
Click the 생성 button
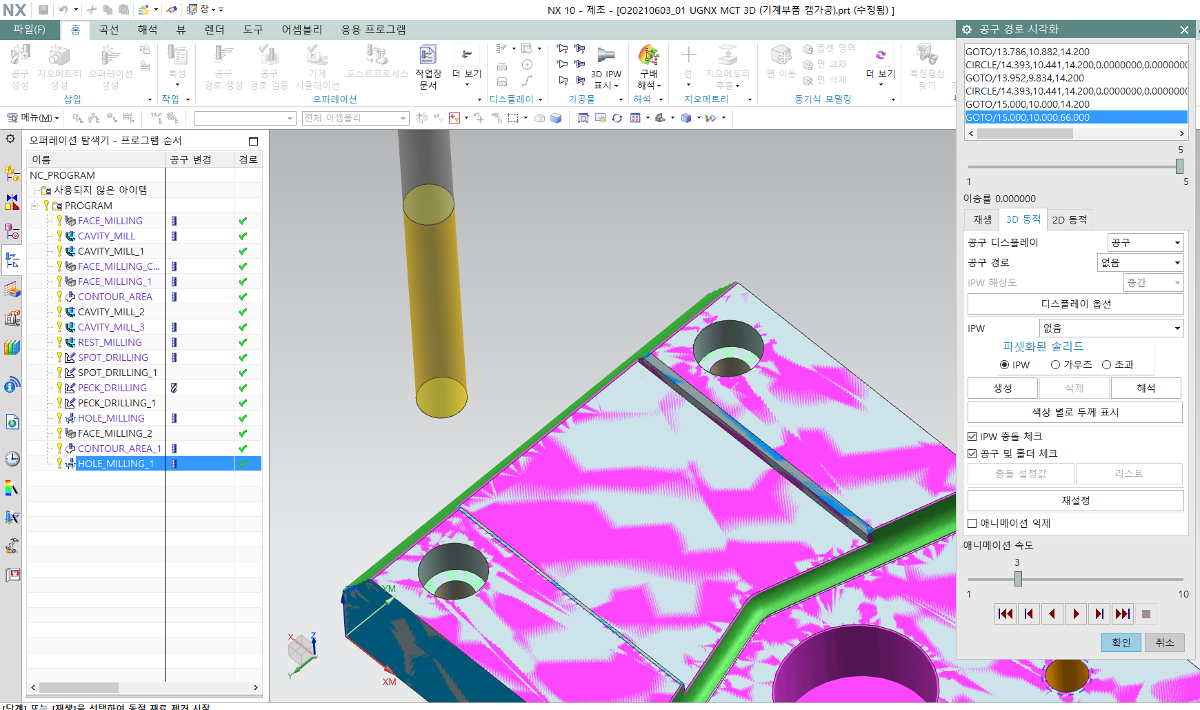pos(1003,388)
